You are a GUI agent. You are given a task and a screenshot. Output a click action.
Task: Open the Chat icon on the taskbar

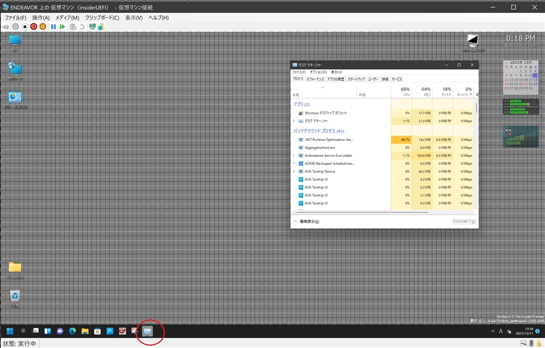(x=60, y=331)
